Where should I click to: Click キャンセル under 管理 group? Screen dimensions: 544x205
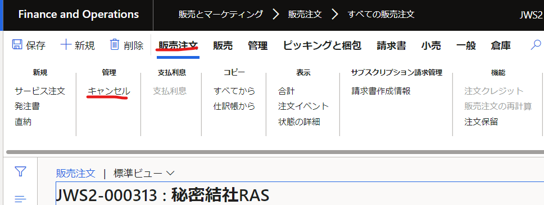pyautogui.click(x=109, y=91)
